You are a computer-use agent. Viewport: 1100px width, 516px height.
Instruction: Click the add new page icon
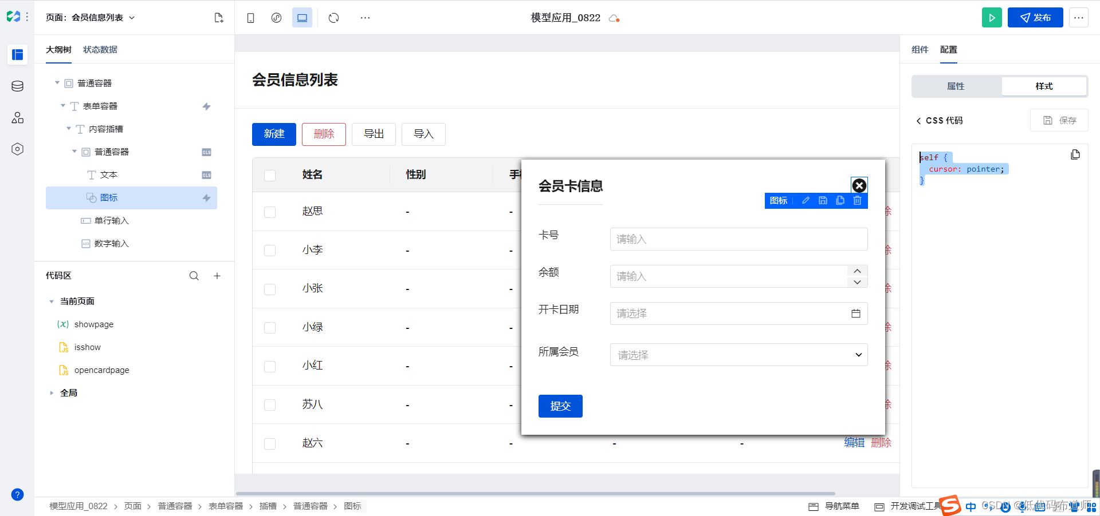point(219,18)
